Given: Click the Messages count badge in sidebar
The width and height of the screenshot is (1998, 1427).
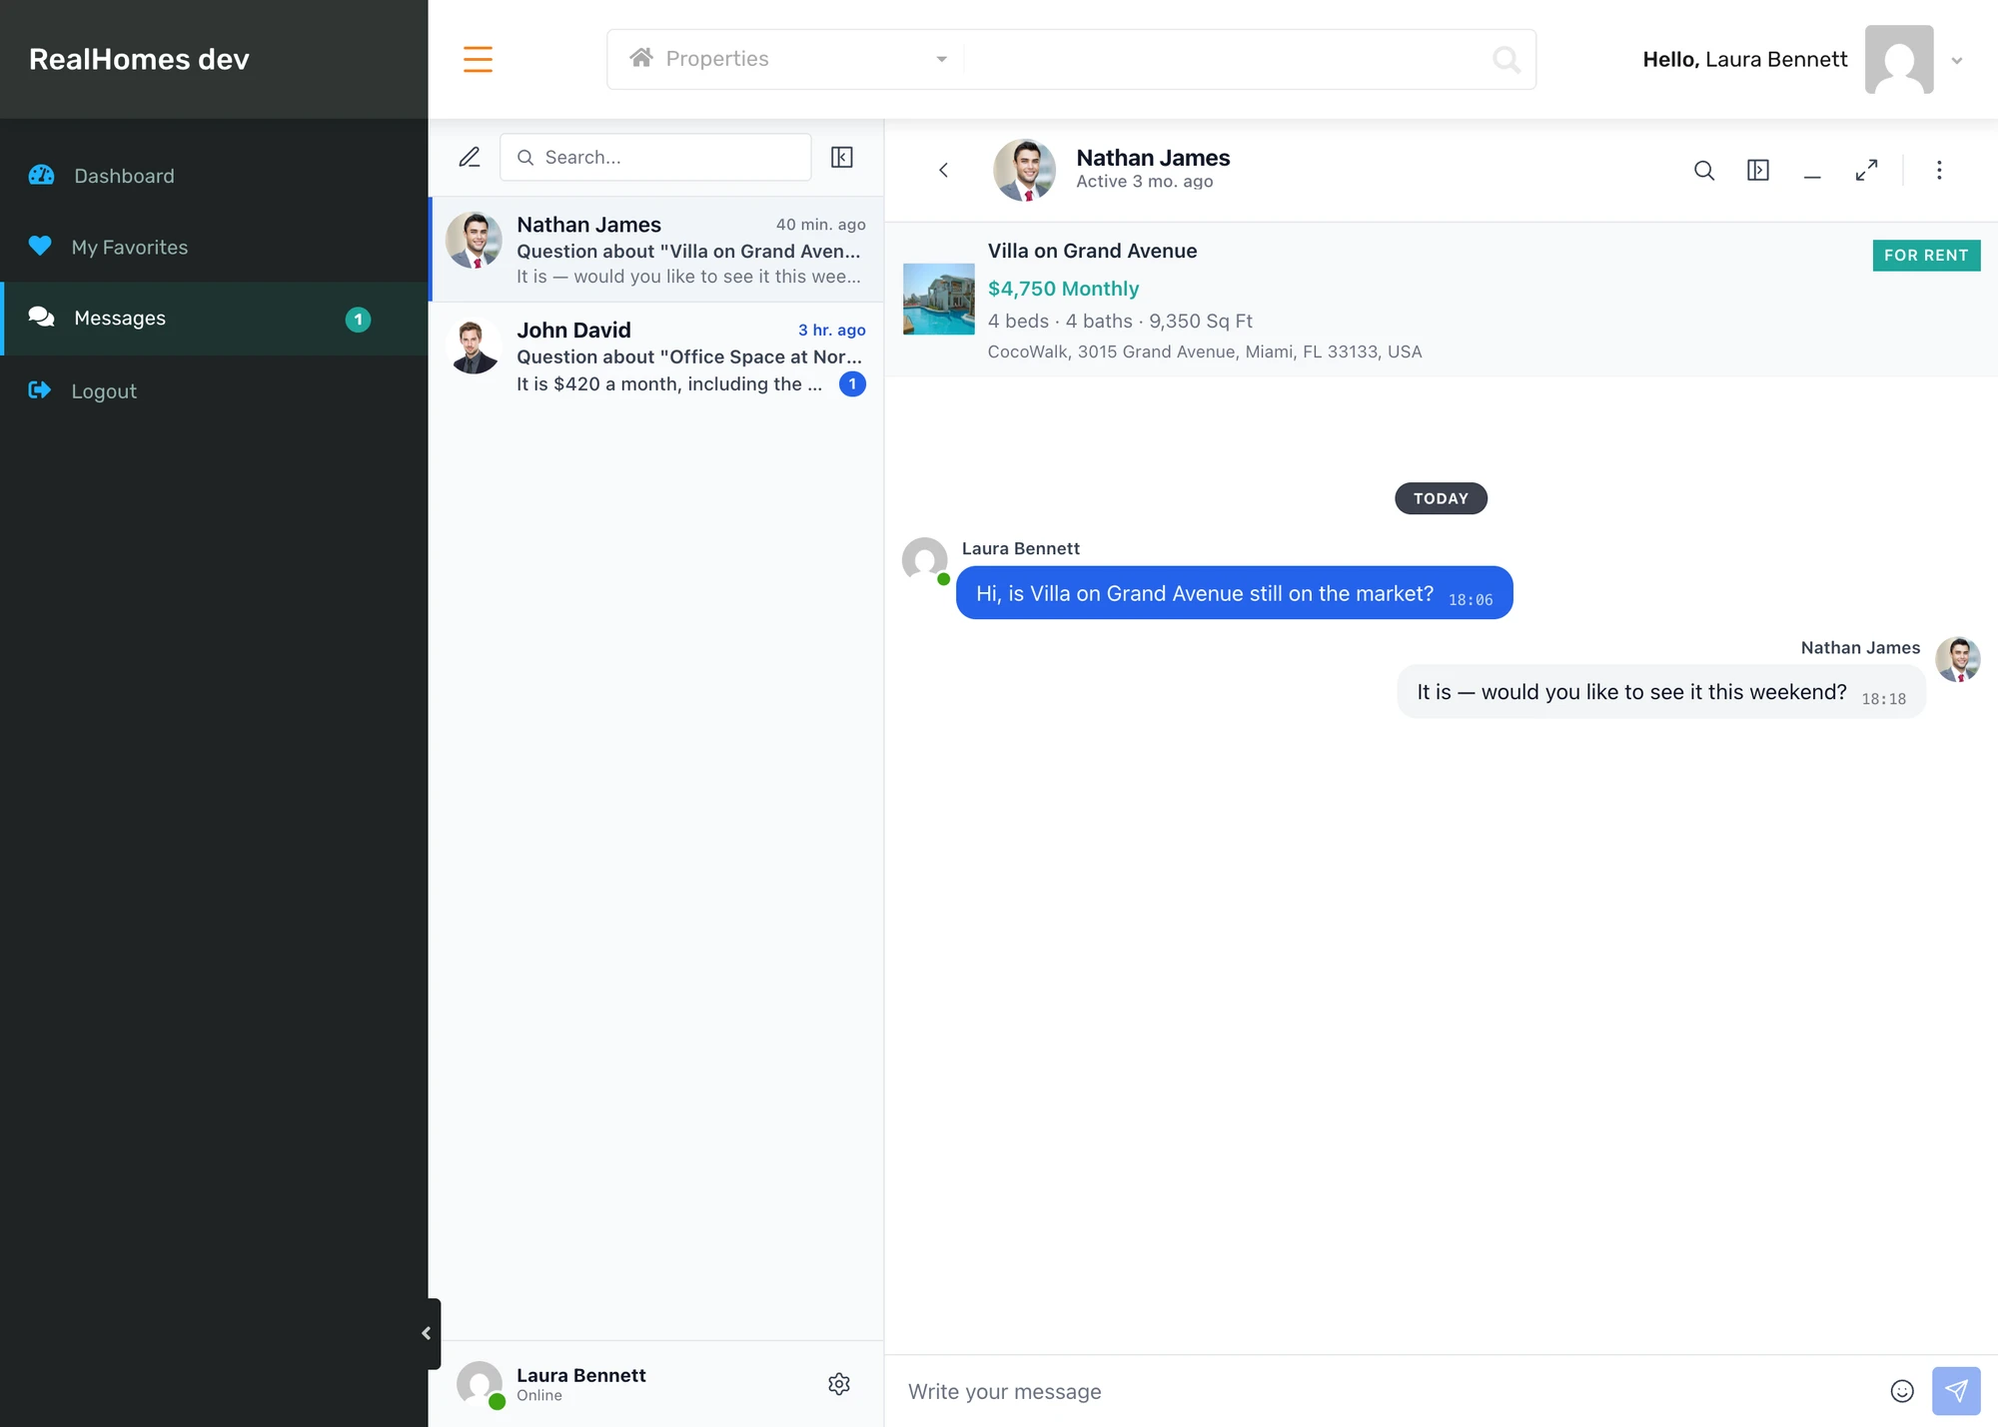Looking at the screenshot, I should pyautogui.click(x=358, y=320).
